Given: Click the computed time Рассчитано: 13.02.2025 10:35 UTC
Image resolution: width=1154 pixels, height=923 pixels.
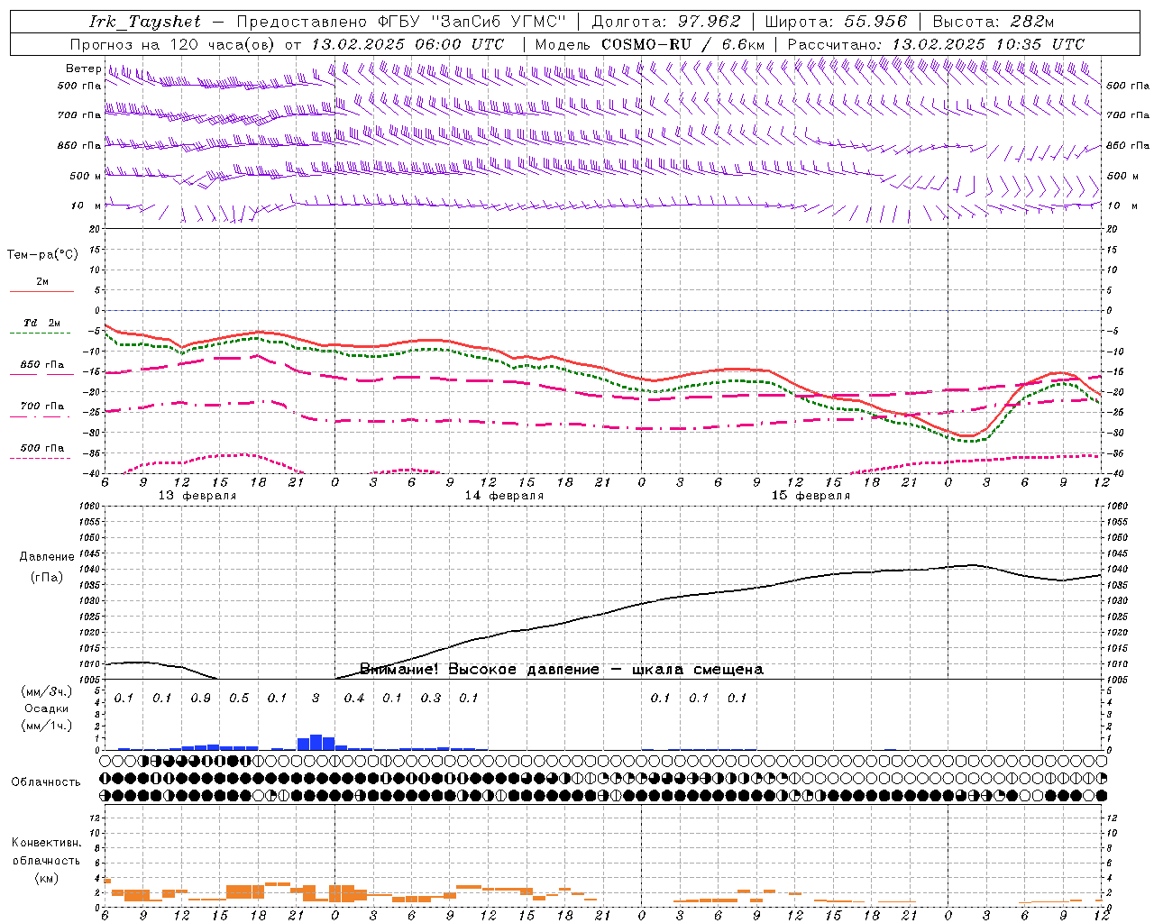Looking at the screenshot, I should 936,44.
